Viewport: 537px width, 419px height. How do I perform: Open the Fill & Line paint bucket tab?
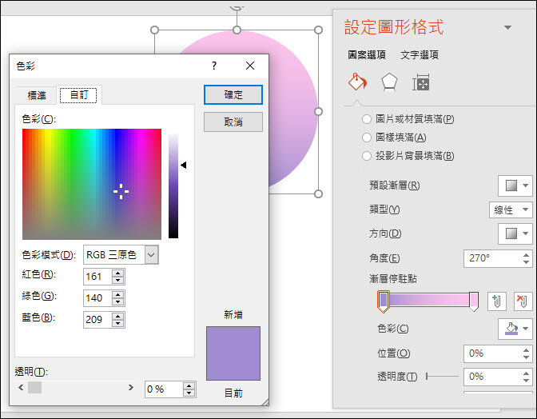(x=357, y=82)
